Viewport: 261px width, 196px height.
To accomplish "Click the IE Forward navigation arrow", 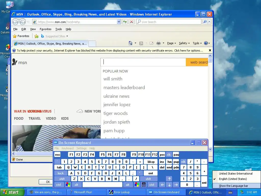I will (22, 22).
